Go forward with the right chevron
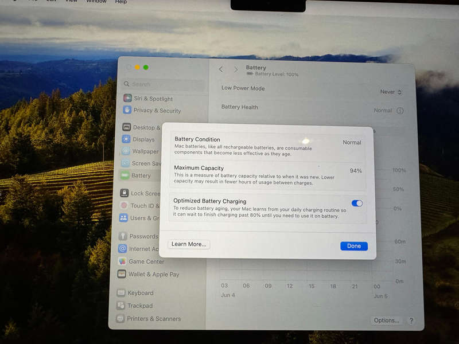Screen dimensions: 459x344 (x=236, y=69)
